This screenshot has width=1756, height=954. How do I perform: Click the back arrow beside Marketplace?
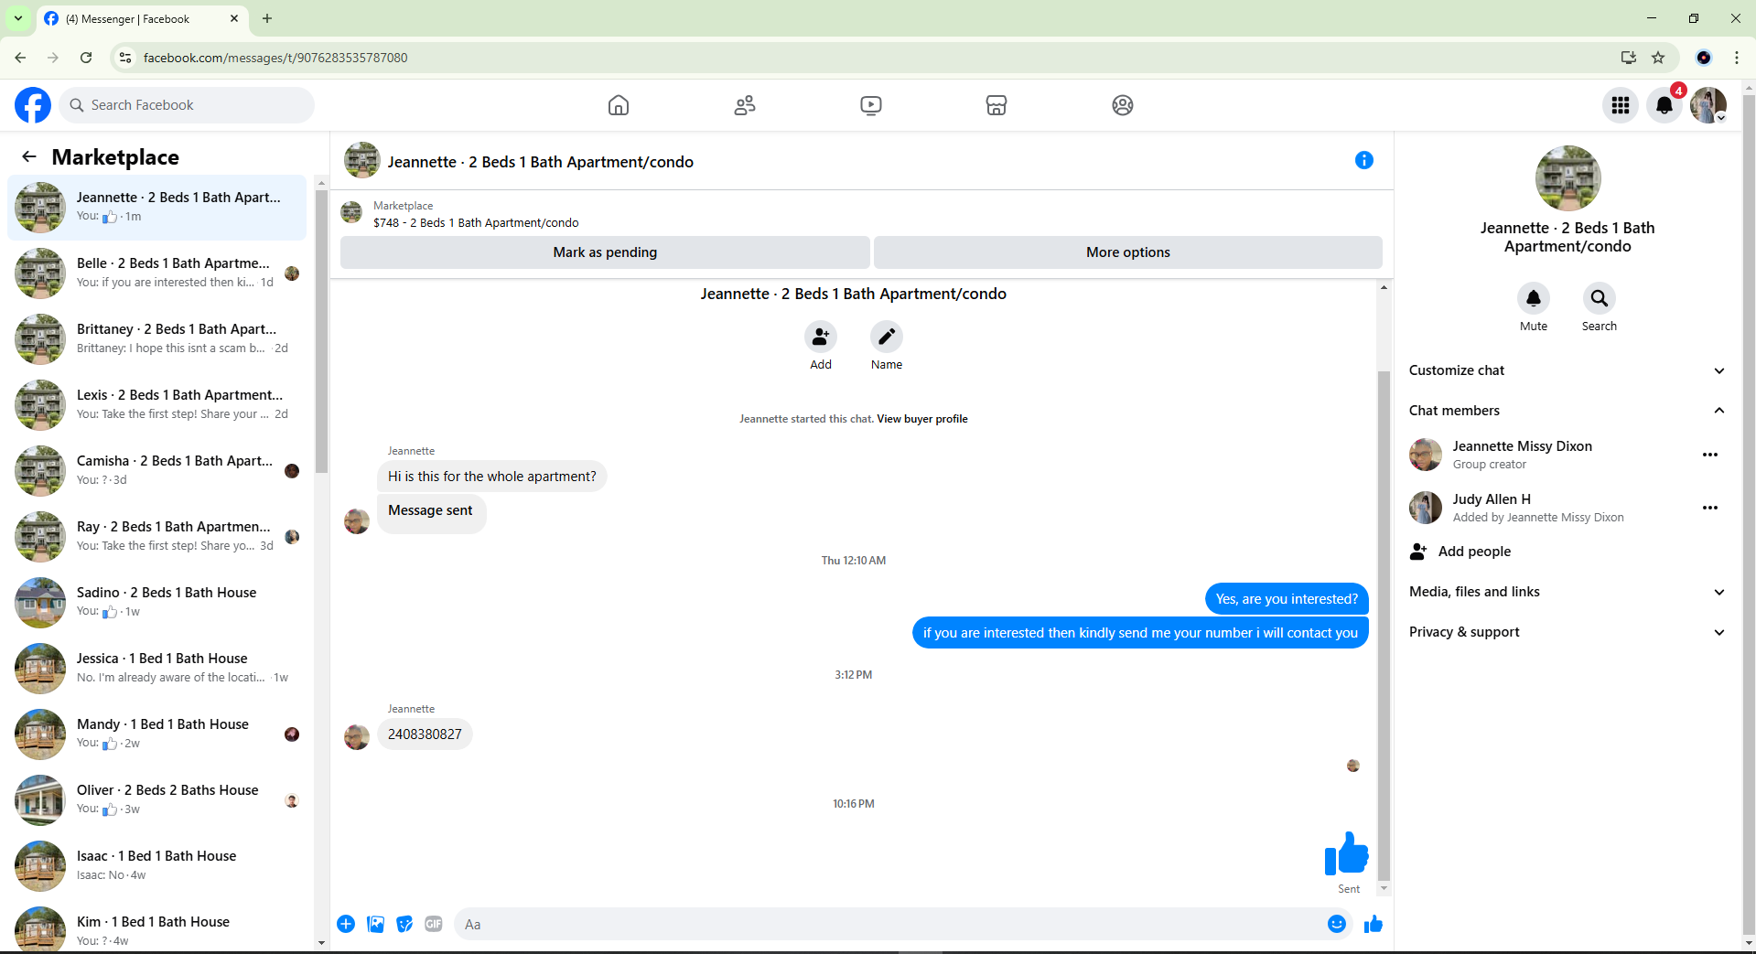coord(29,156)
